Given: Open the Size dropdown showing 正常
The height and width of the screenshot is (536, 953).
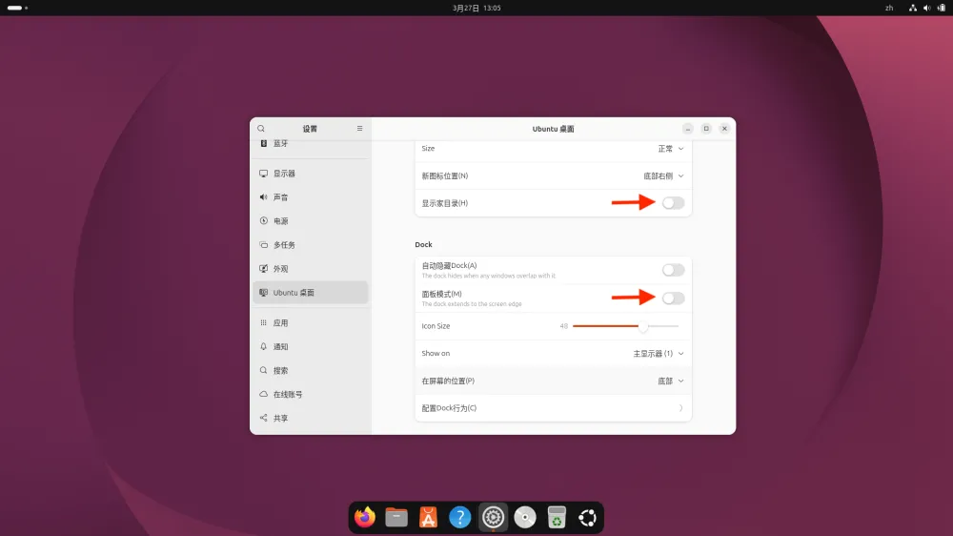Looking at the screenshot, I should (670, 149).
